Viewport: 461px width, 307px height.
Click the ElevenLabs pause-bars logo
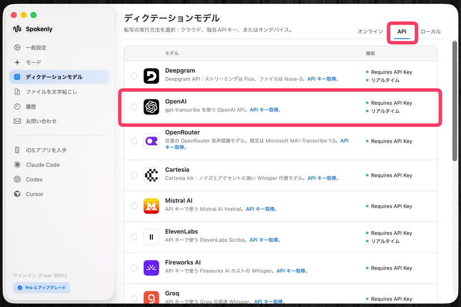[151, 237]
